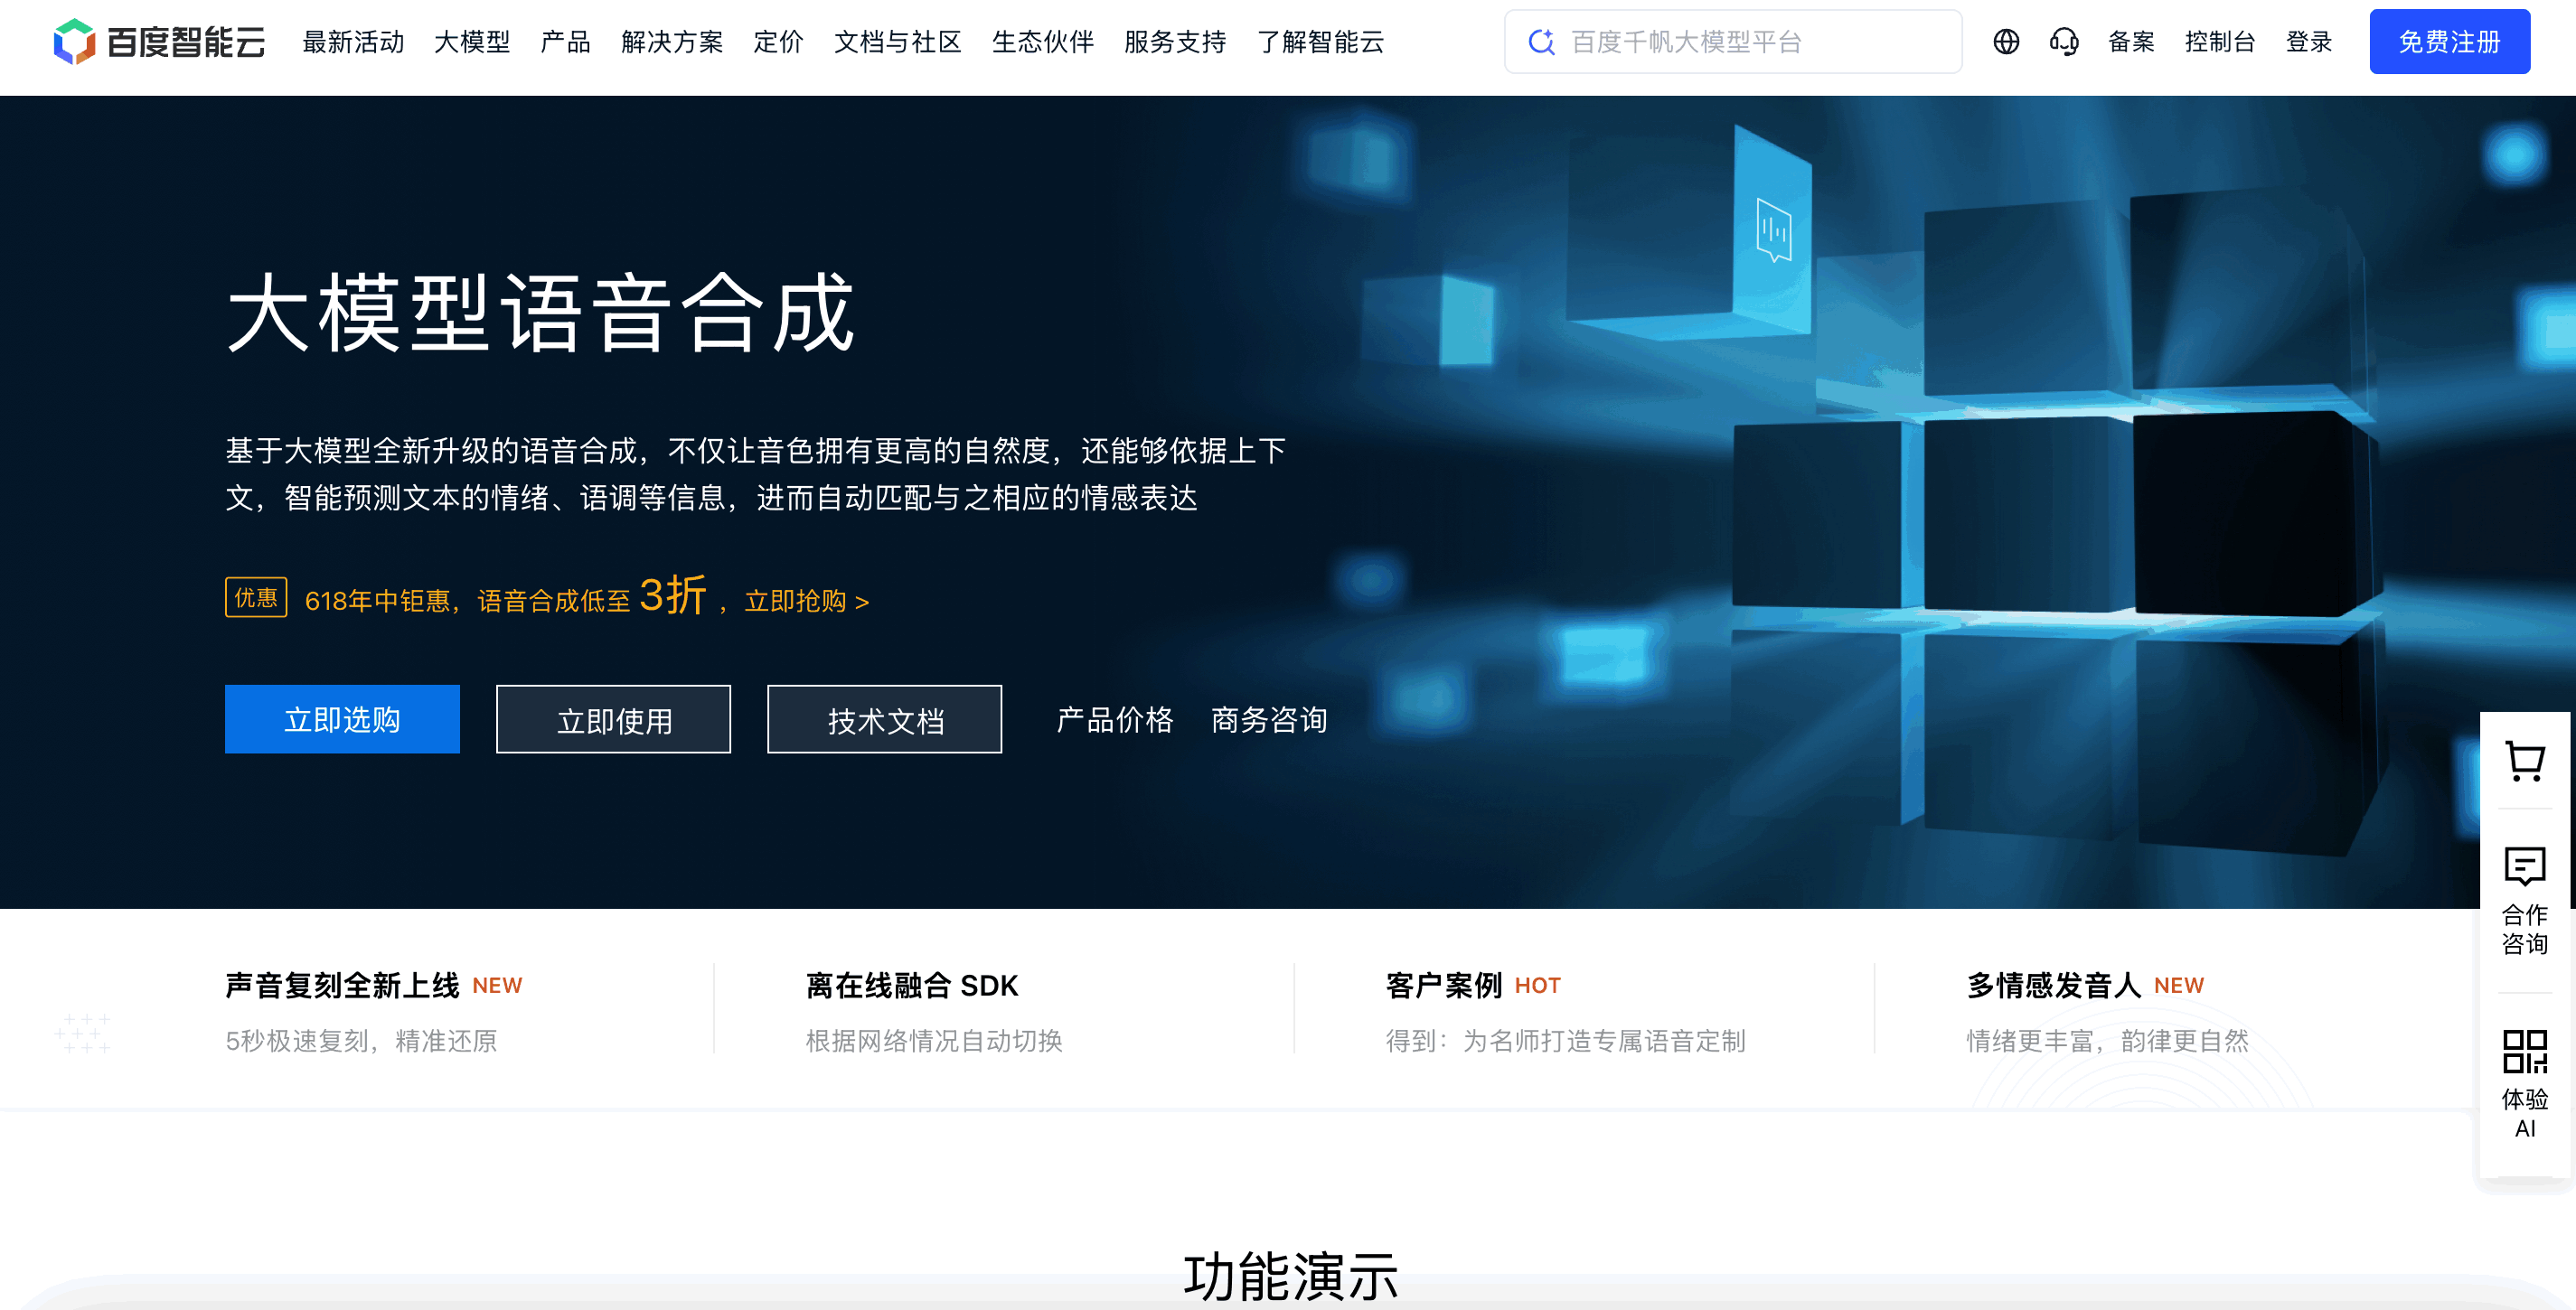Open the shopping cart sidebar icon
Screen dimensions: 2576x1310
pos(2524,762)
